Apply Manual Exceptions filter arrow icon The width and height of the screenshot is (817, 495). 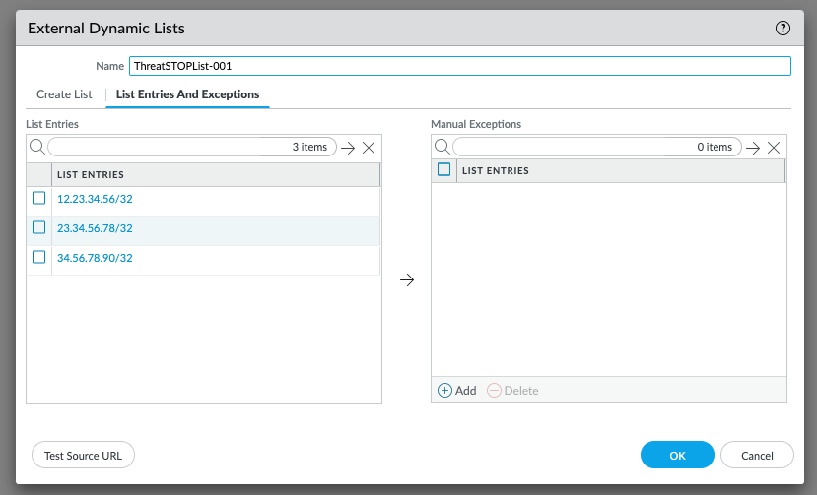coord(753,148)
